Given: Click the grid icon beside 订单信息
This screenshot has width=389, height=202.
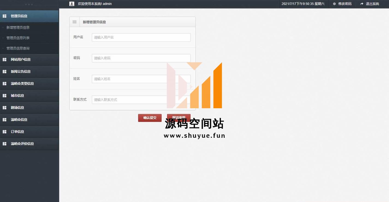Looking at the screenshot, I should click(4, 132).
